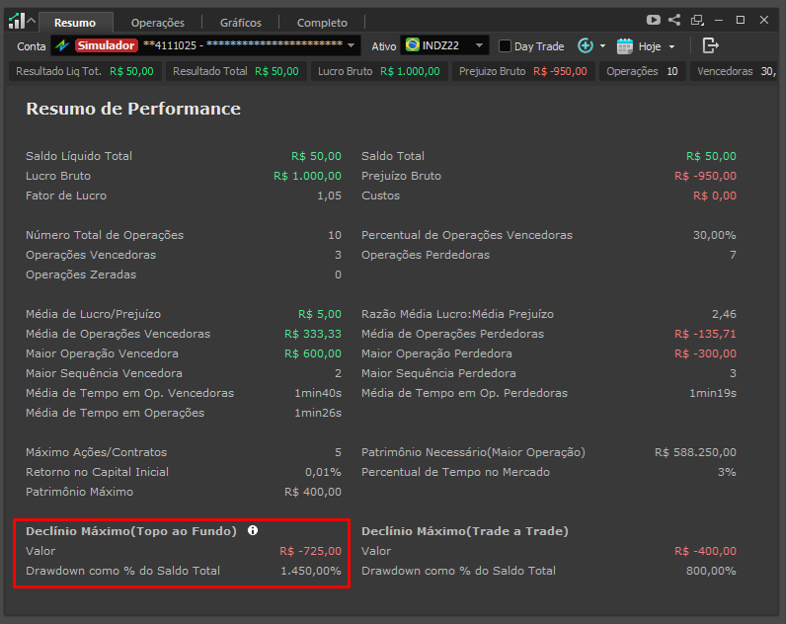Click the calendar date icon
The height and width of the screenshot is (624, 786).
click(x=624, y=45)
